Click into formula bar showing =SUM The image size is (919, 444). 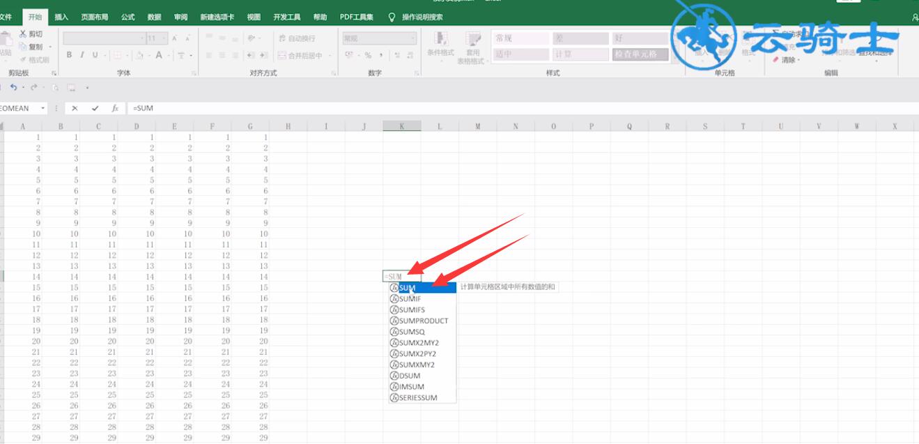tap(523, 108)
